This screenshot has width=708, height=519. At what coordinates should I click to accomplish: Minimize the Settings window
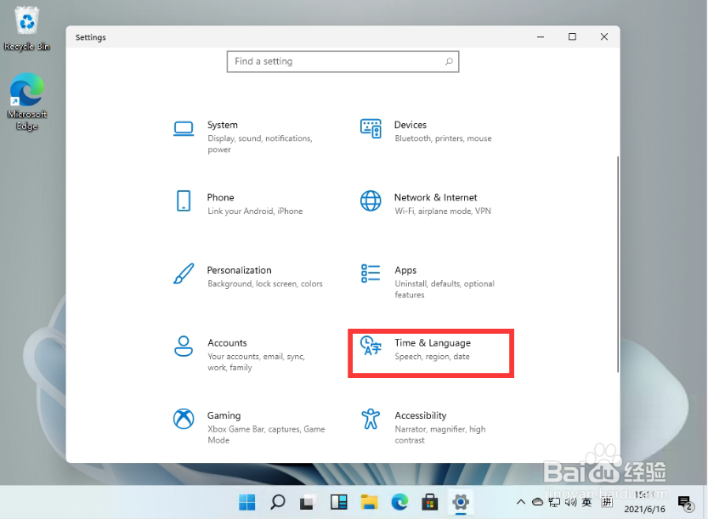[541, 37]
